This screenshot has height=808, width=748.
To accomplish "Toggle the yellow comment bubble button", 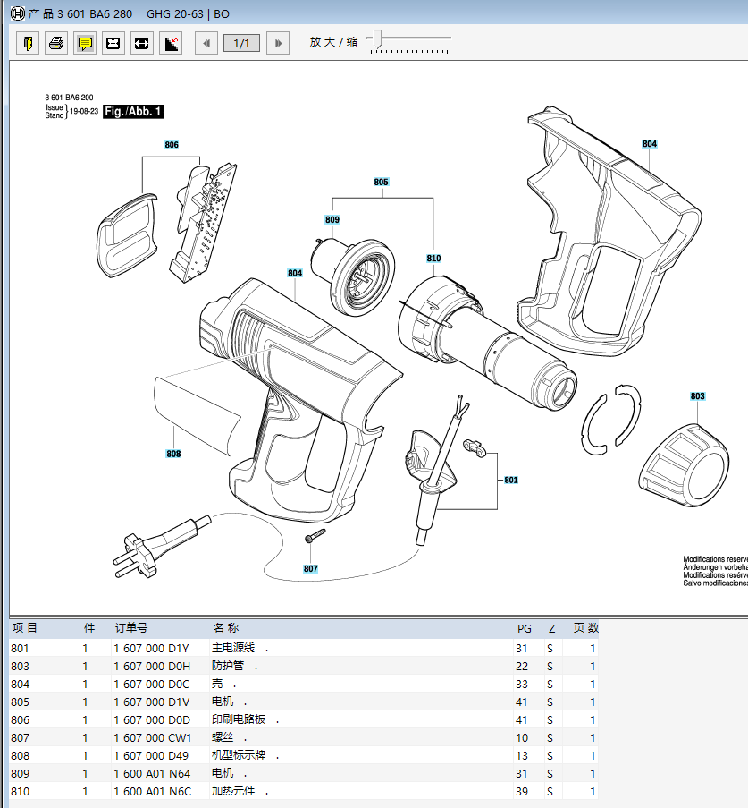I will pos(85,43).
